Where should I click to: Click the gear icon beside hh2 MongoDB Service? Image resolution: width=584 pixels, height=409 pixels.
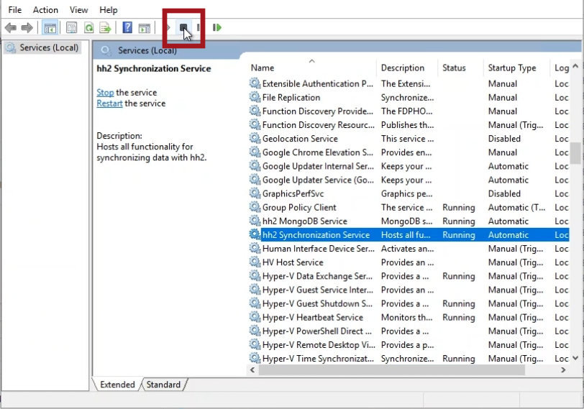click(255, 221)
